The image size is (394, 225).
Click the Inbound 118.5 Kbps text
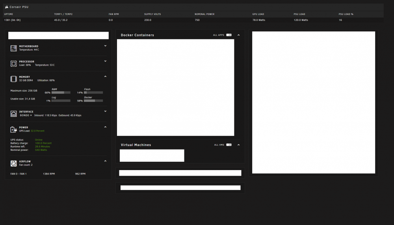pos(46,115)
